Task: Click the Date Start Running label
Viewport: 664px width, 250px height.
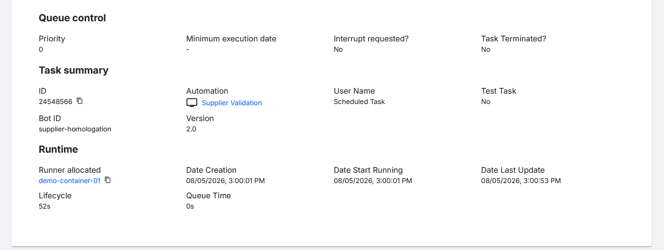Action: (x=368, y=170)
